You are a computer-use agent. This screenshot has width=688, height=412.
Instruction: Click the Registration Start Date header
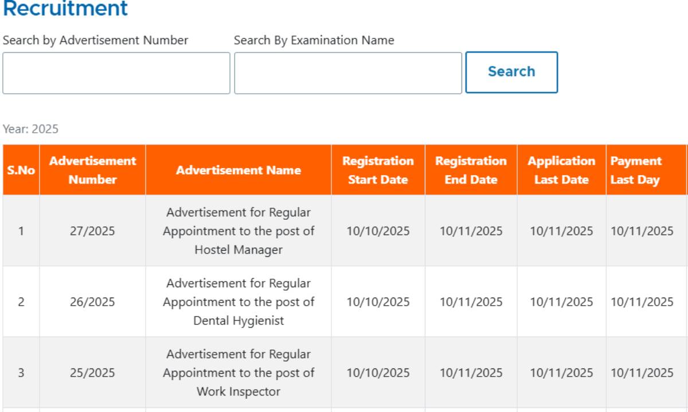378,170
